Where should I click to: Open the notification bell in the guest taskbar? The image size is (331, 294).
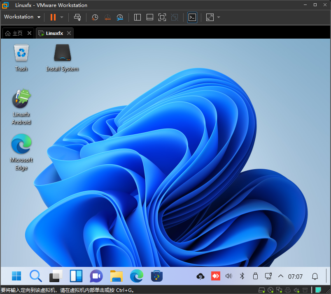click(315, 276)
